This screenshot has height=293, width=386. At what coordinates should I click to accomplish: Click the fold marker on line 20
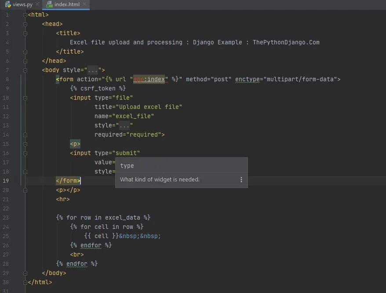pos(25,190)
